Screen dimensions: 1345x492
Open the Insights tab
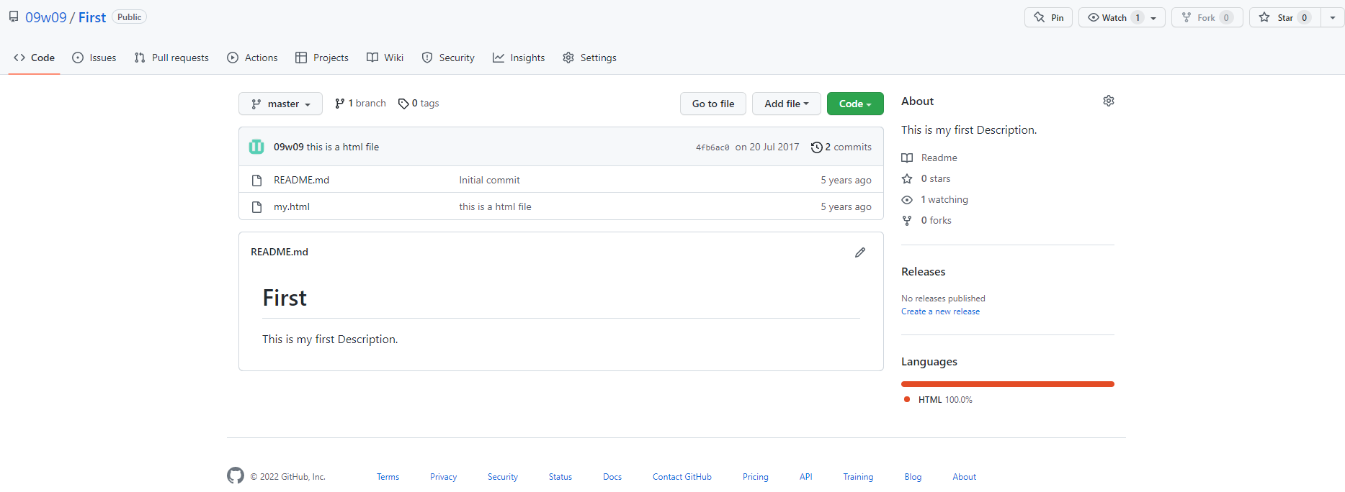pos(519,58)
